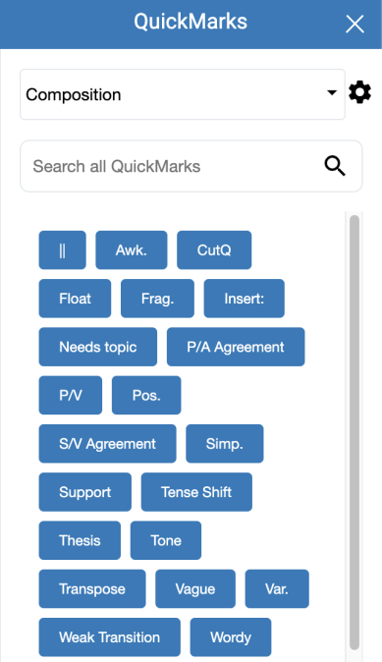
Task: Focus the Search all QuickMarks field
Action: pos(191,166)
